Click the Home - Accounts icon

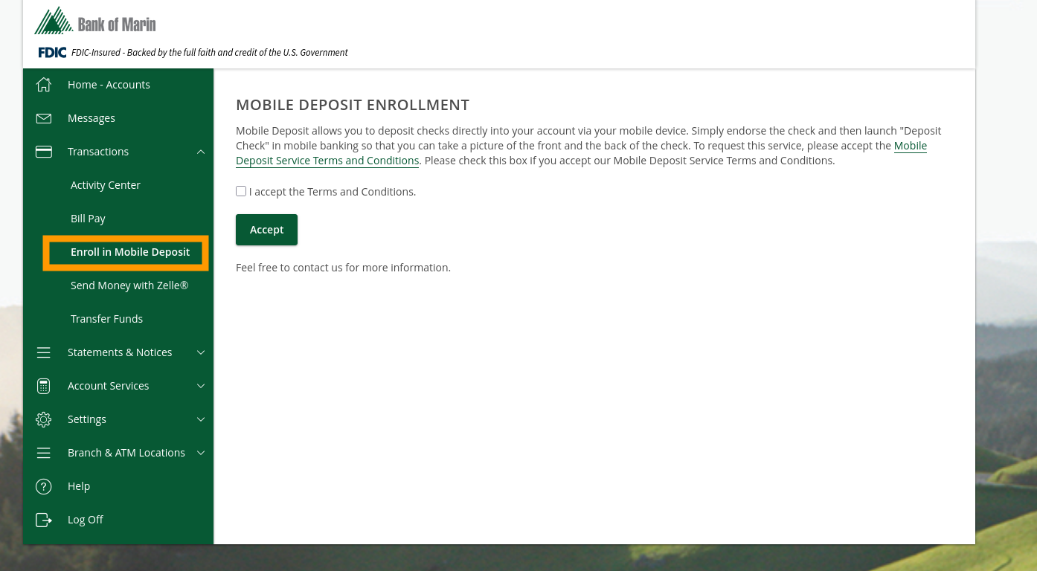[43, 84]
